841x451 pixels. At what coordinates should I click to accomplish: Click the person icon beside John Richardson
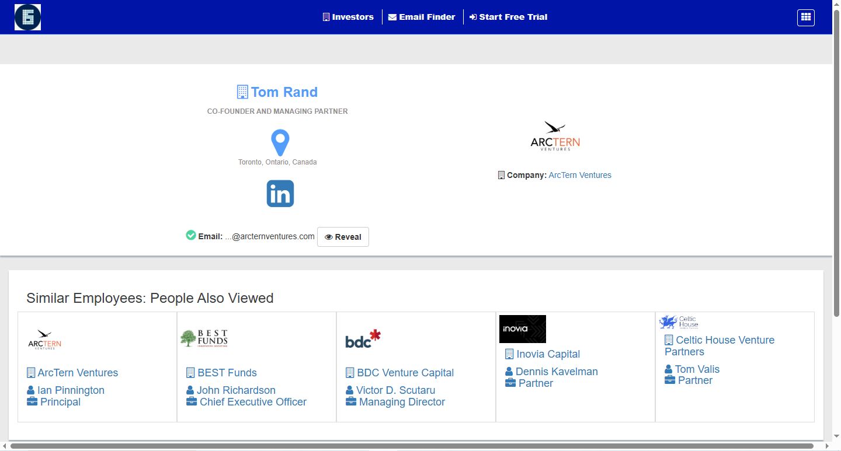190,390
